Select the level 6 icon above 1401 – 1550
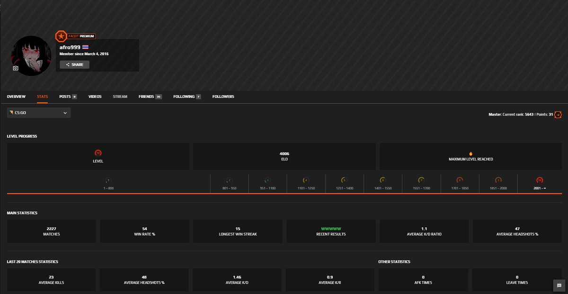 point(382,180)
